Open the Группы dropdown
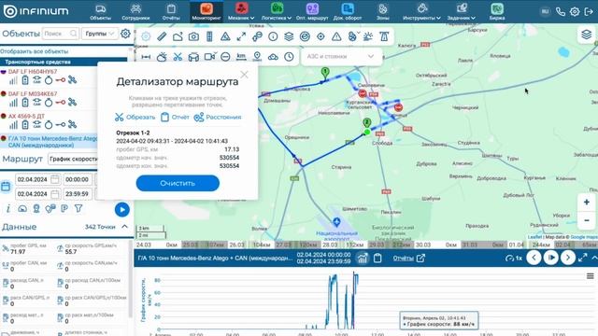This screenshot has height=336, width=598. pos(100,34)
